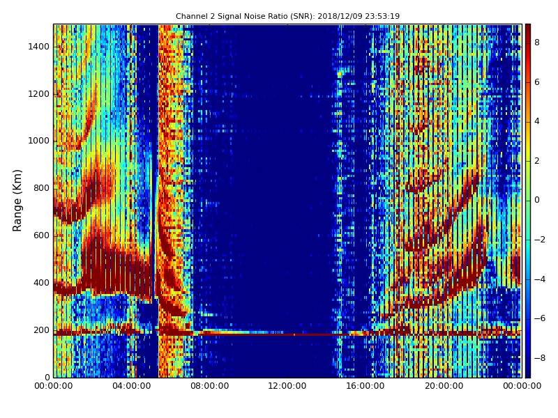Click the colorbar label 8
Image resolution: width=558 pixels, height=418 pixels.
click(x=537, y=42)
